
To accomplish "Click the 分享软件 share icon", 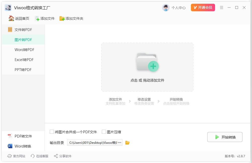I will coord(55,156).
